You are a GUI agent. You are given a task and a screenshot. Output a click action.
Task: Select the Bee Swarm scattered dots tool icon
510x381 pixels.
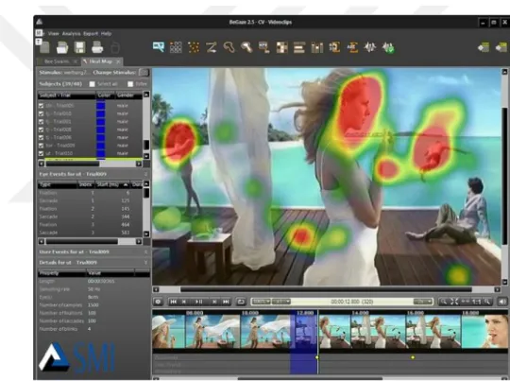click(194, 47)
